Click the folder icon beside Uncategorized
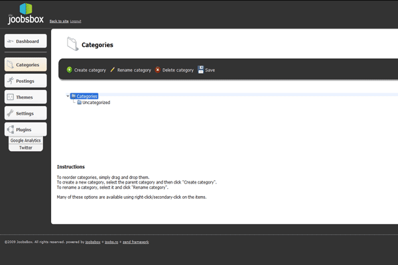 79,103
